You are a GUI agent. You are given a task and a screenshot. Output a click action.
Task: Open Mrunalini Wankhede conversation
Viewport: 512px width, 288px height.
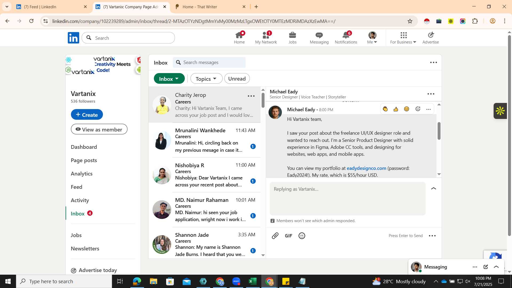(x=204, y=140)
